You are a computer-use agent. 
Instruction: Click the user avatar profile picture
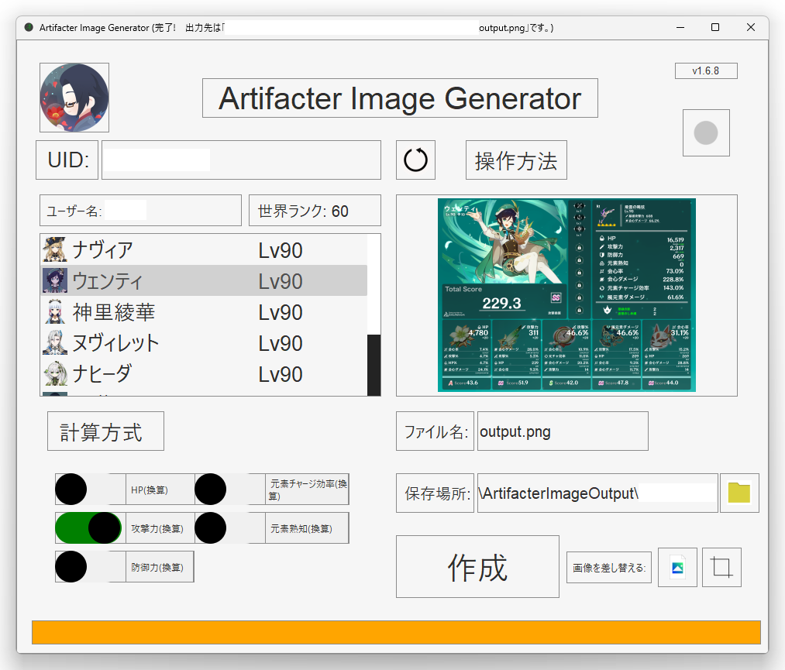tap(74, 98)
